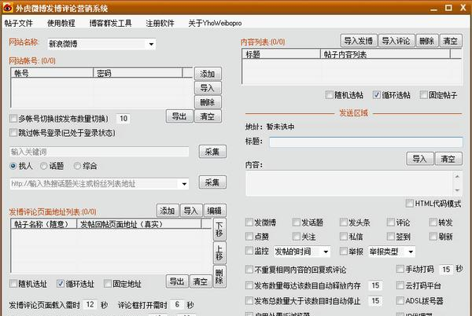Screen dimensions: 472x316
Task: Select the 话题 radio button
Action: (x=45, y=166)
